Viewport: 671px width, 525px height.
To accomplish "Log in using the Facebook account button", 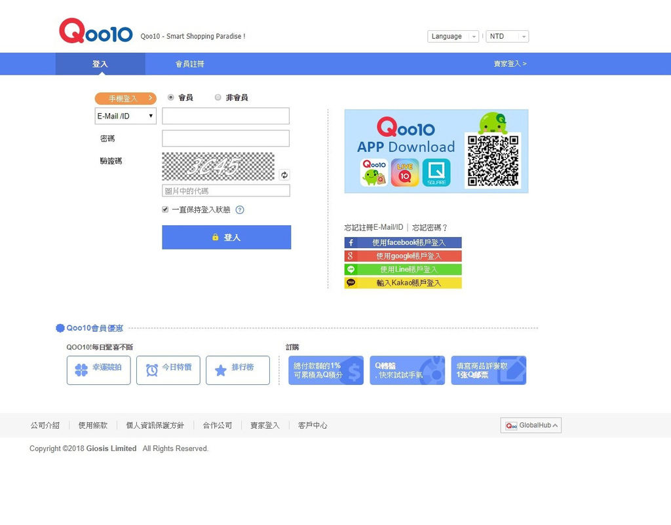I will coord(403,243).
